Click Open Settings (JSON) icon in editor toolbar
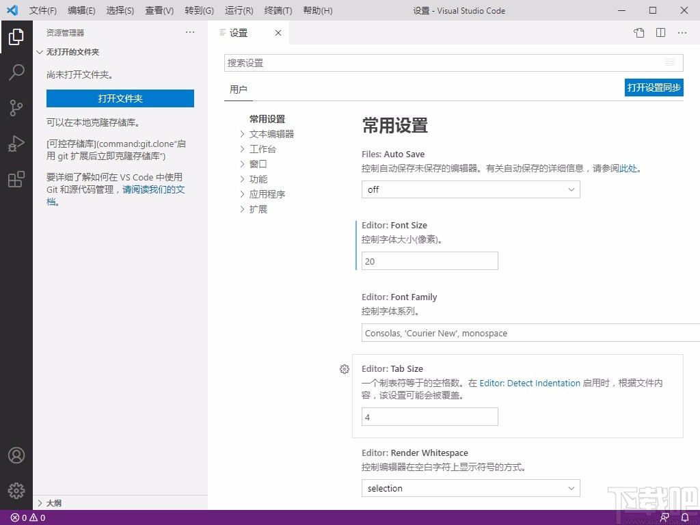This screenshot has height=525, width=700. [638, 33]
